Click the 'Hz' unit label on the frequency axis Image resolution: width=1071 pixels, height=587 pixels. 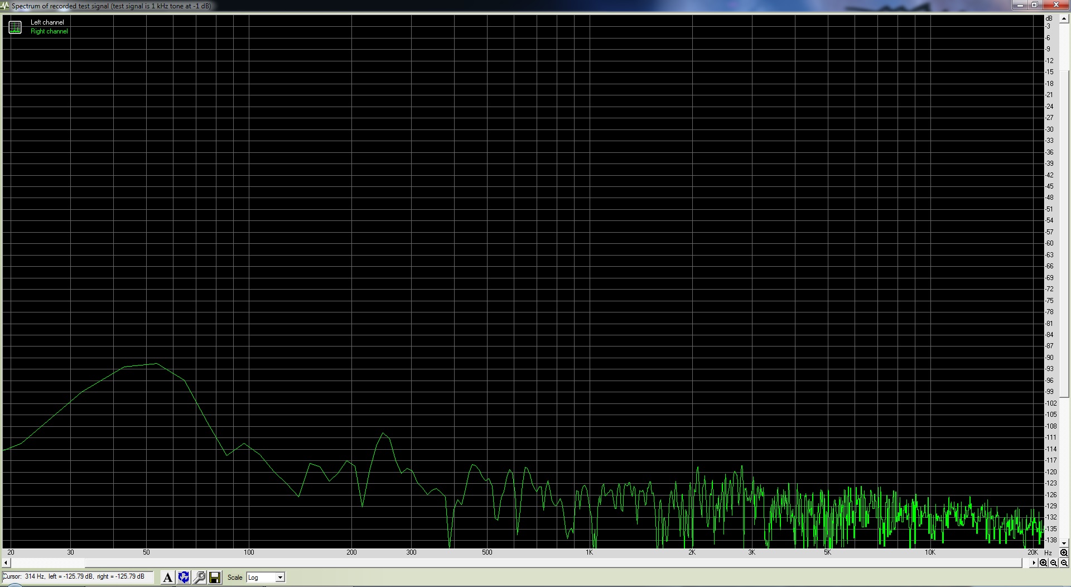point(1048,552)
